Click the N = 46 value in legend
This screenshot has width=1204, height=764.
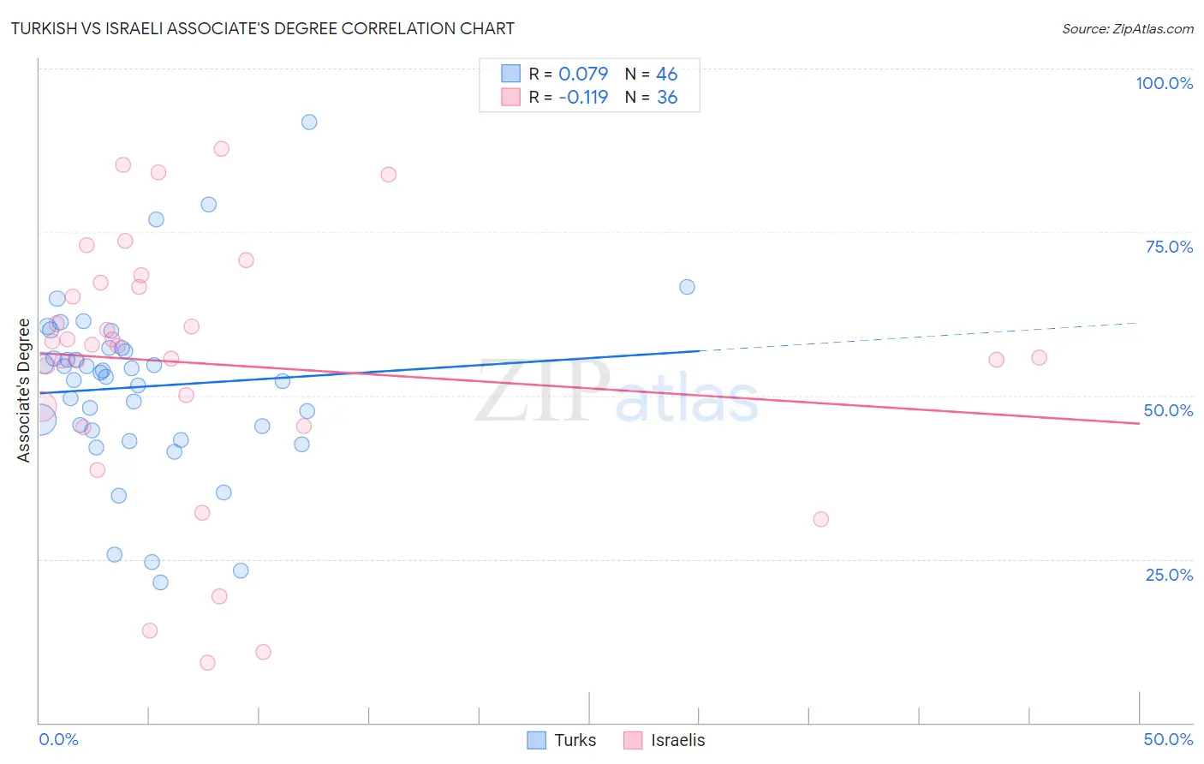pyautogui.click(x=651, y=74)
